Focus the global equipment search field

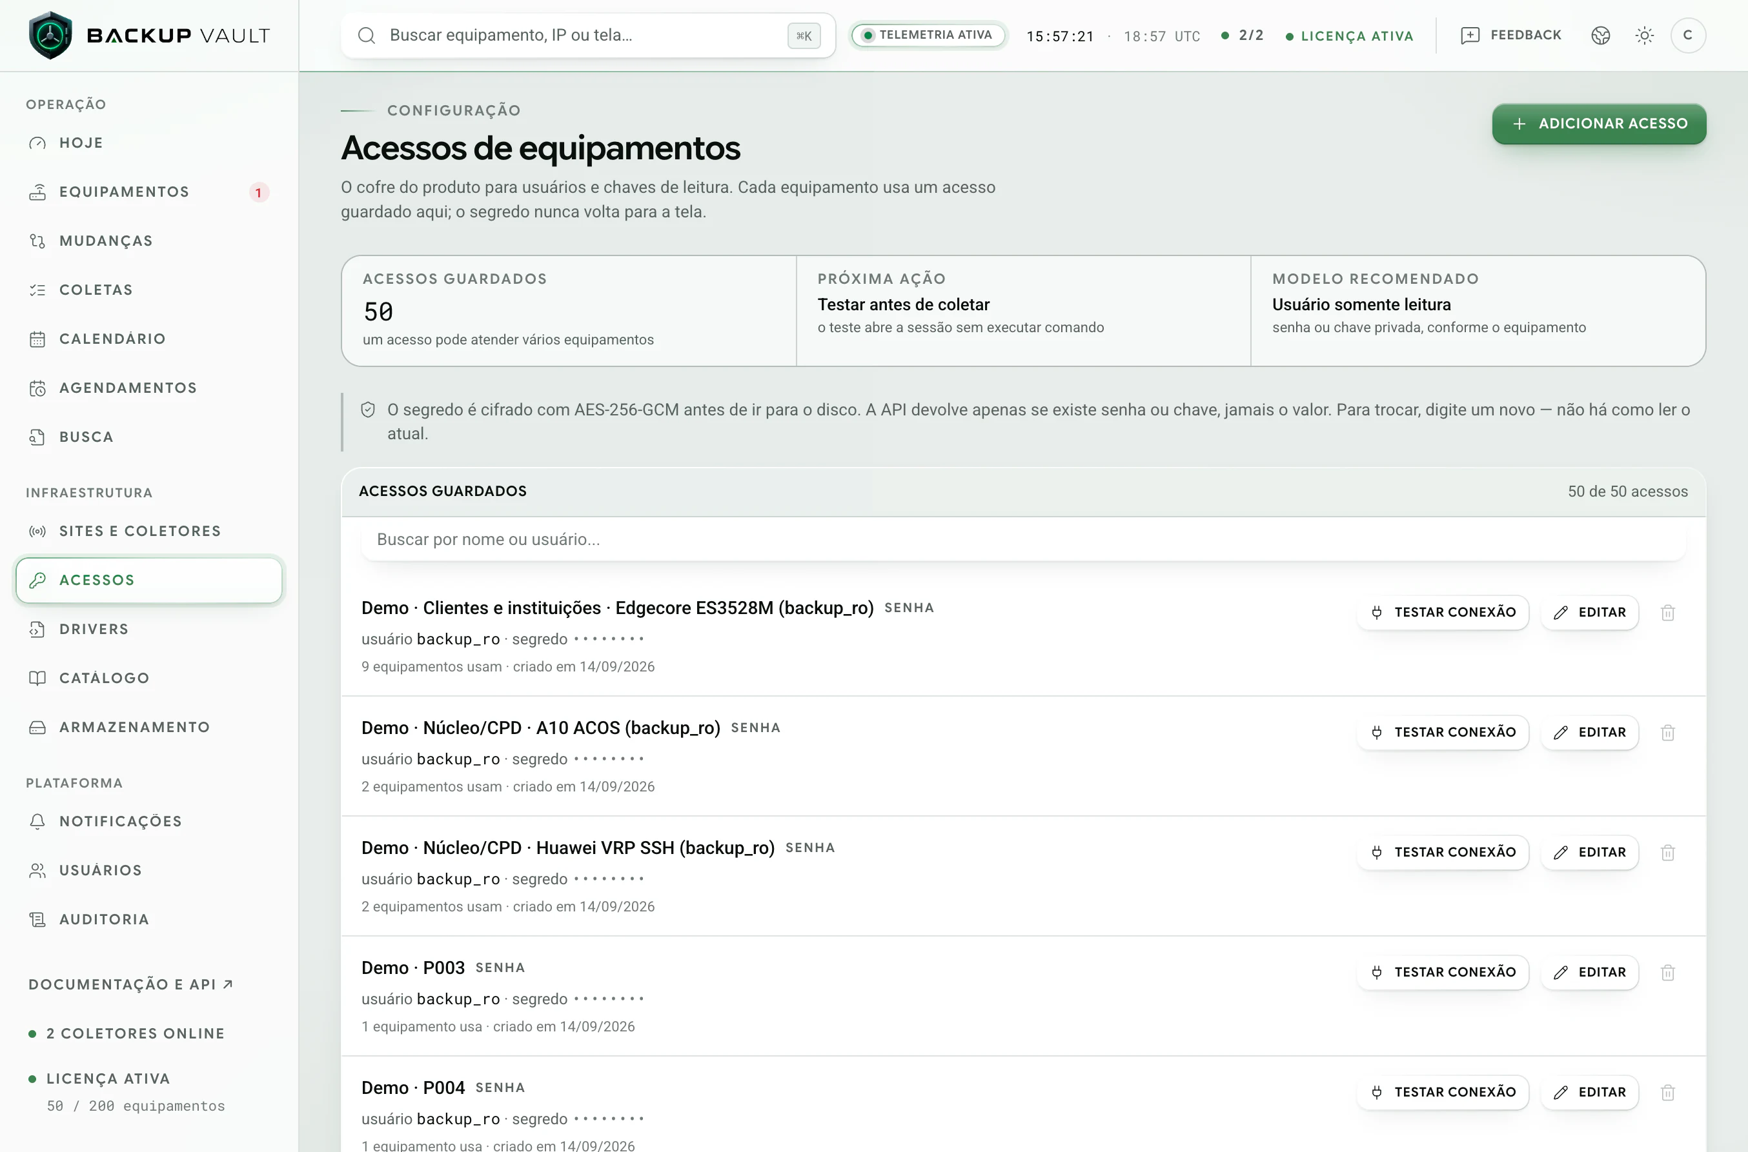pos(587,35)
